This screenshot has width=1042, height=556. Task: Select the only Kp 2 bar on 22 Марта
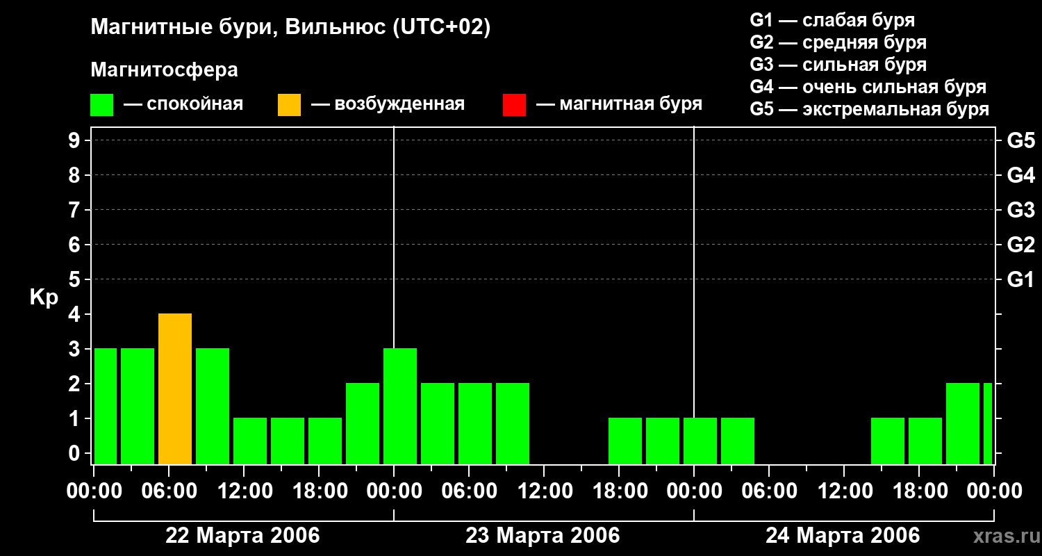tap(363, 424)
